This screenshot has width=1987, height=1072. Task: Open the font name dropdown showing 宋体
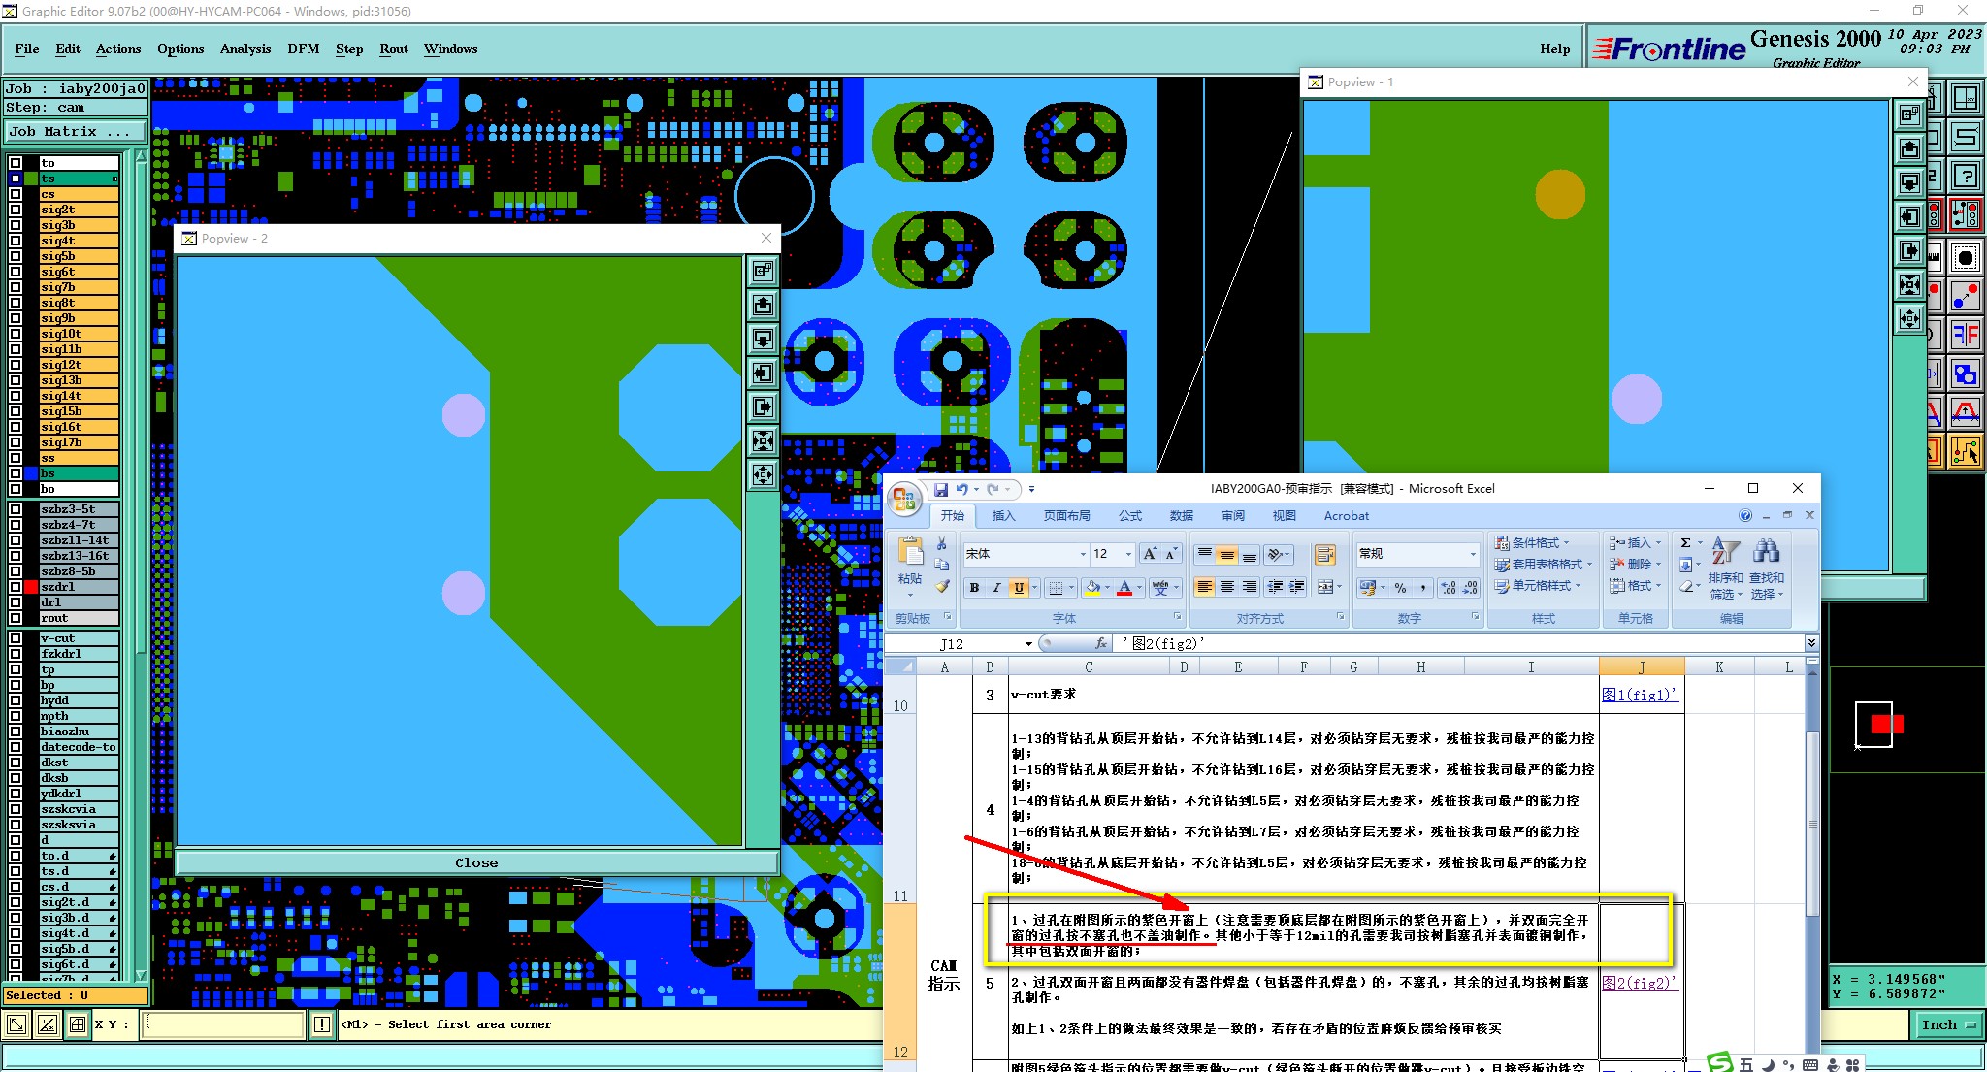pos(1083,555)
